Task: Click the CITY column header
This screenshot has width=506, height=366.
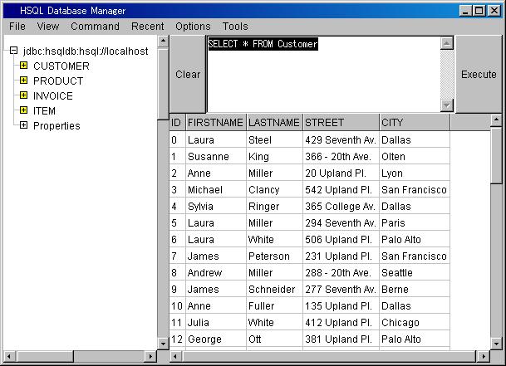Action: click(414, 123)
